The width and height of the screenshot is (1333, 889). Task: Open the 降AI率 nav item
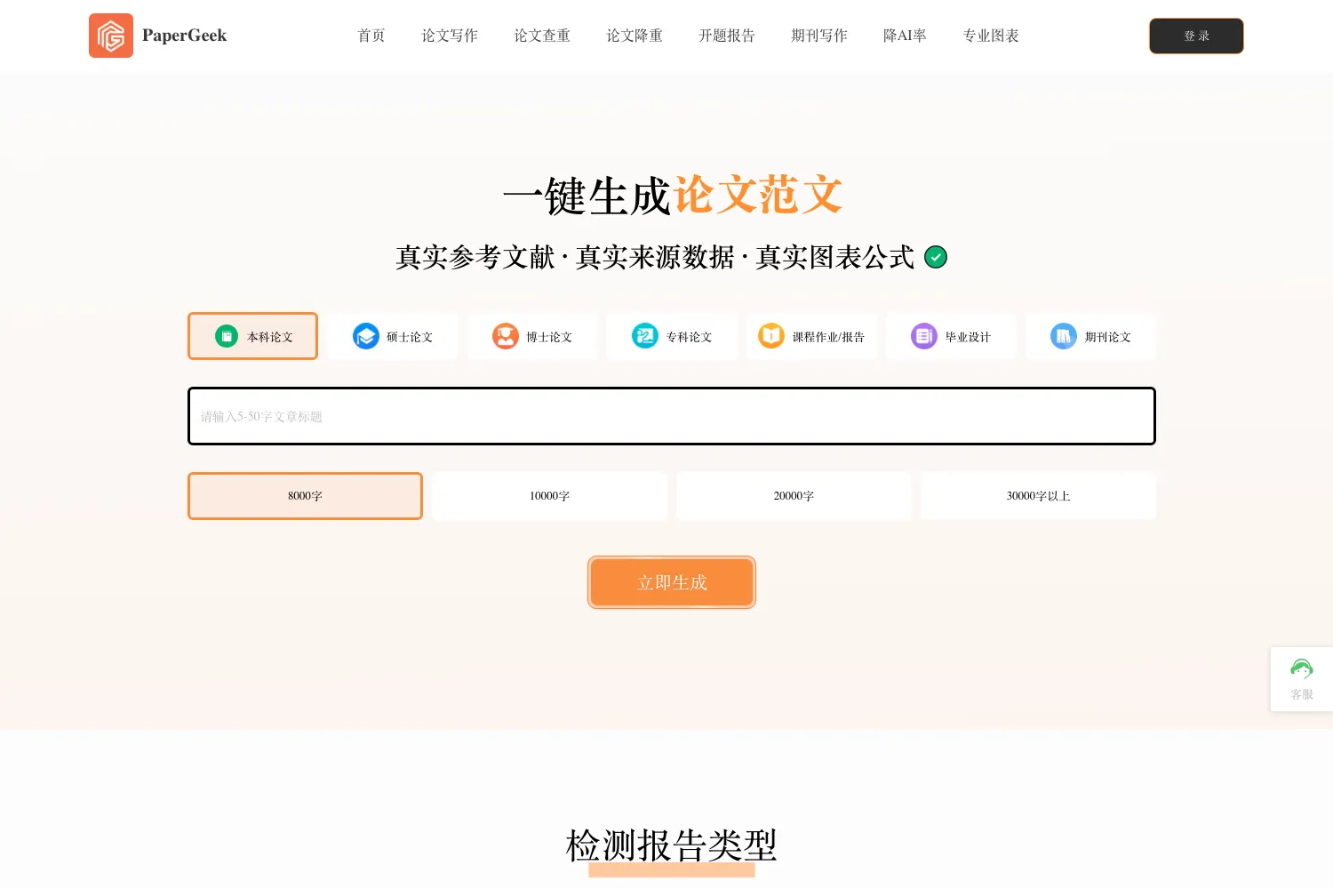905,36
